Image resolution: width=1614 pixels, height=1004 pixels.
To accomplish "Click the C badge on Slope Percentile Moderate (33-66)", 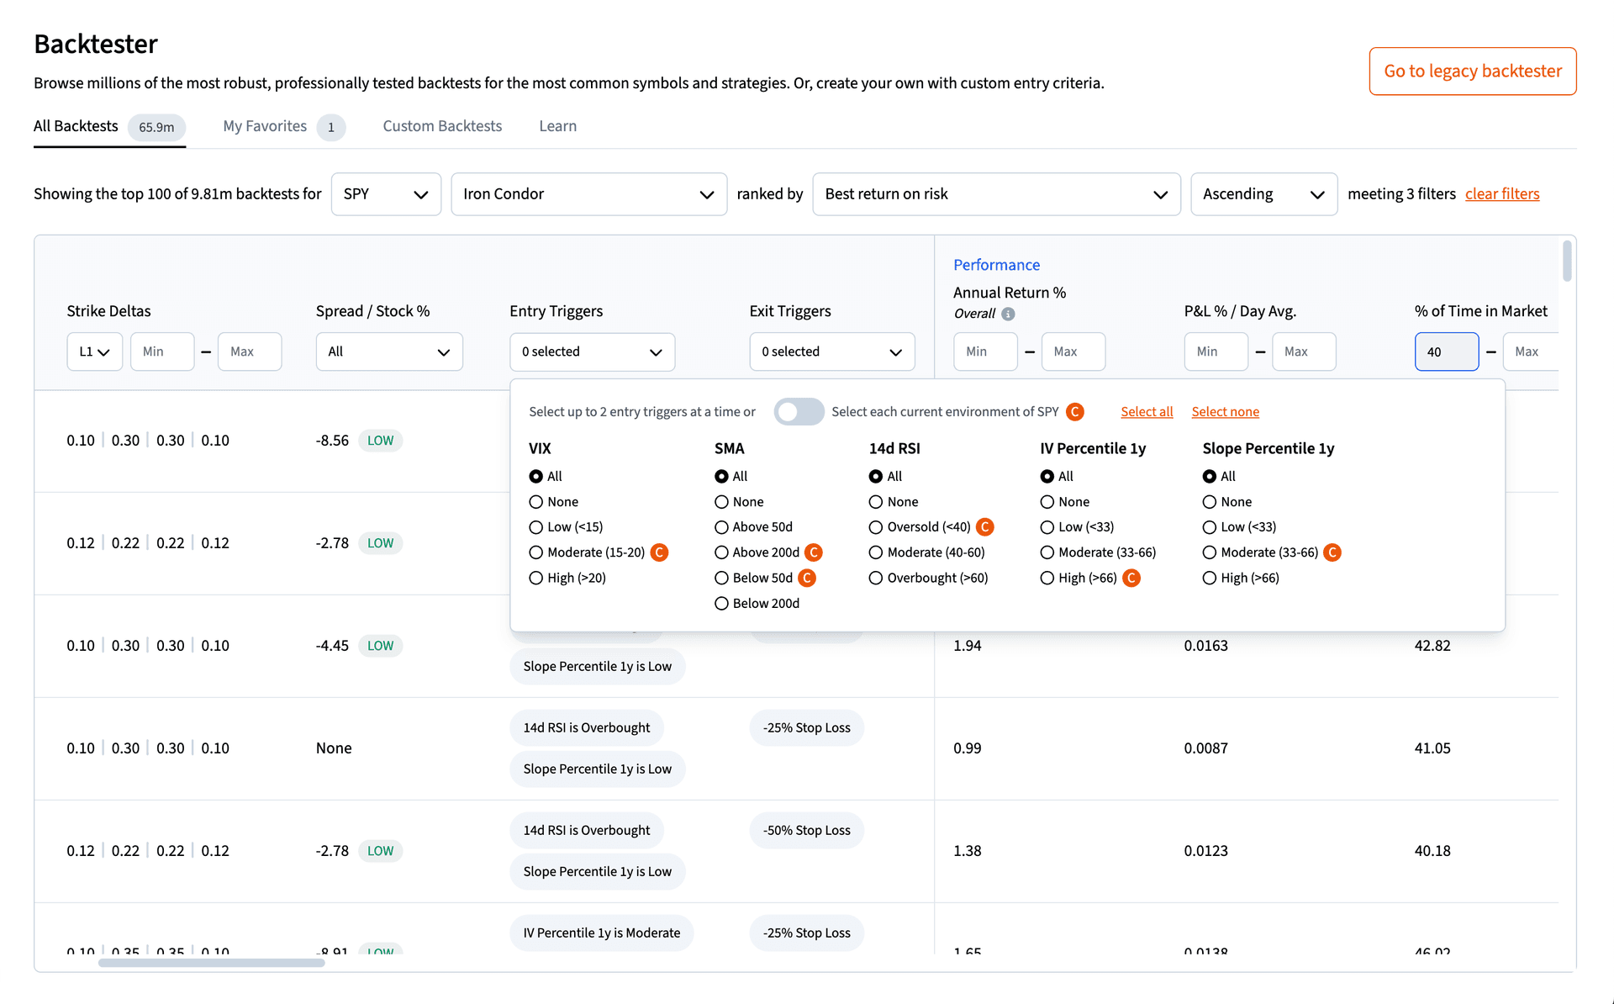I will [1332, 552].
